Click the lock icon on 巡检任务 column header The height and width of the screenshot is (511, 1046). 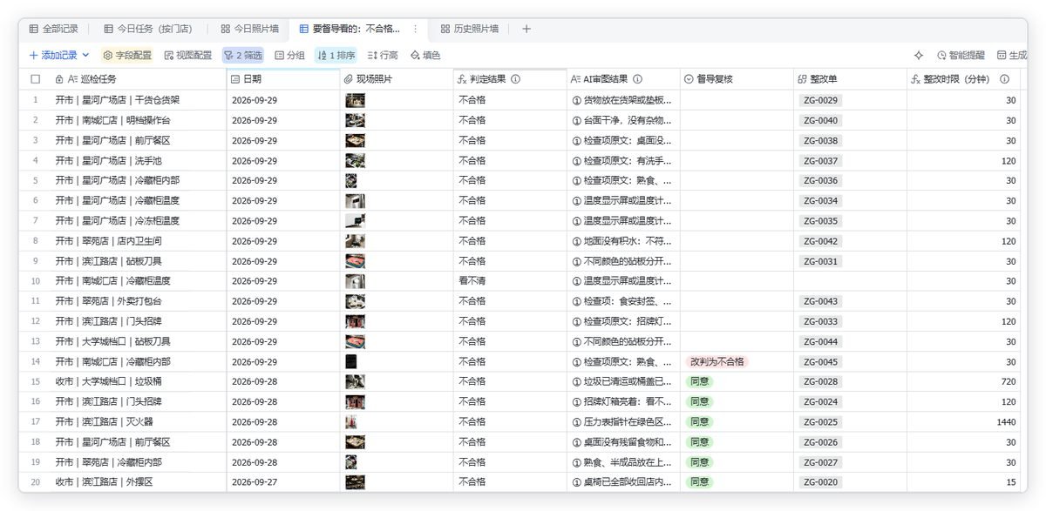coord(59,79)
